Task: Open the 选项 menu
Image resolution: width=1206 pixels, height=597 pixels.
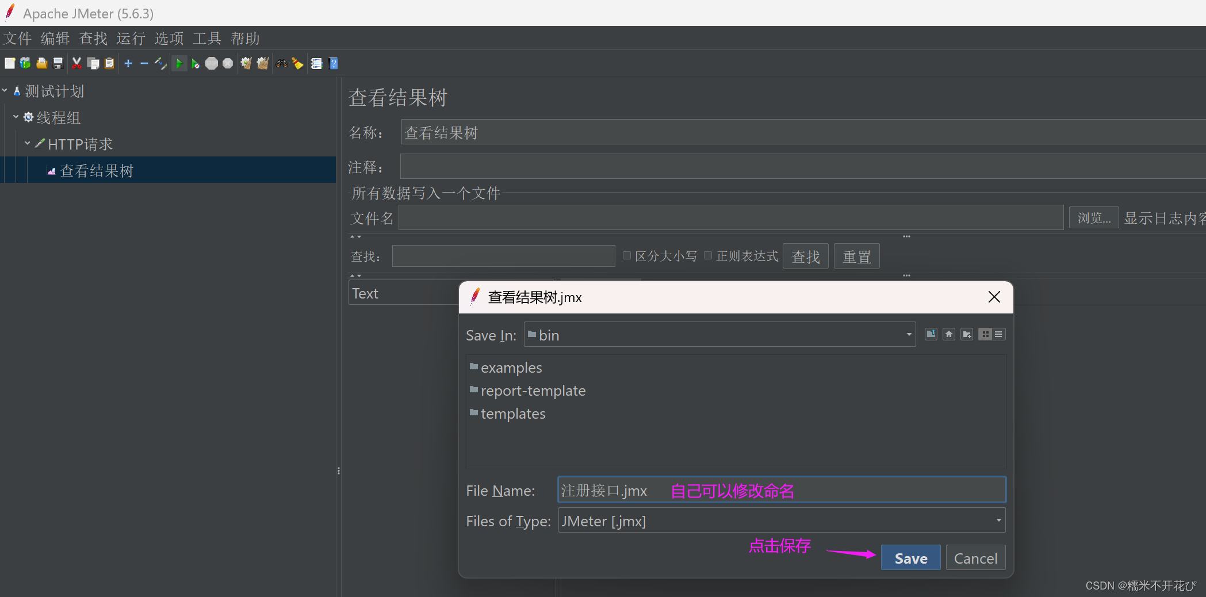Action: 169,38
